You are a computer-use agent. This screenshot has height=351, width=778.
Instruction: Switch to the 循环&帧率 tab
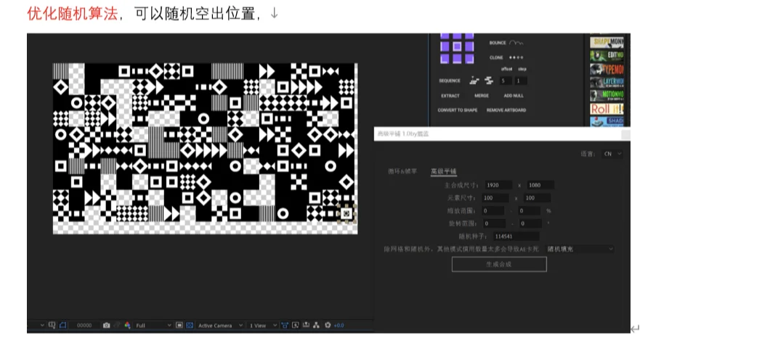(x=402, y=171)
